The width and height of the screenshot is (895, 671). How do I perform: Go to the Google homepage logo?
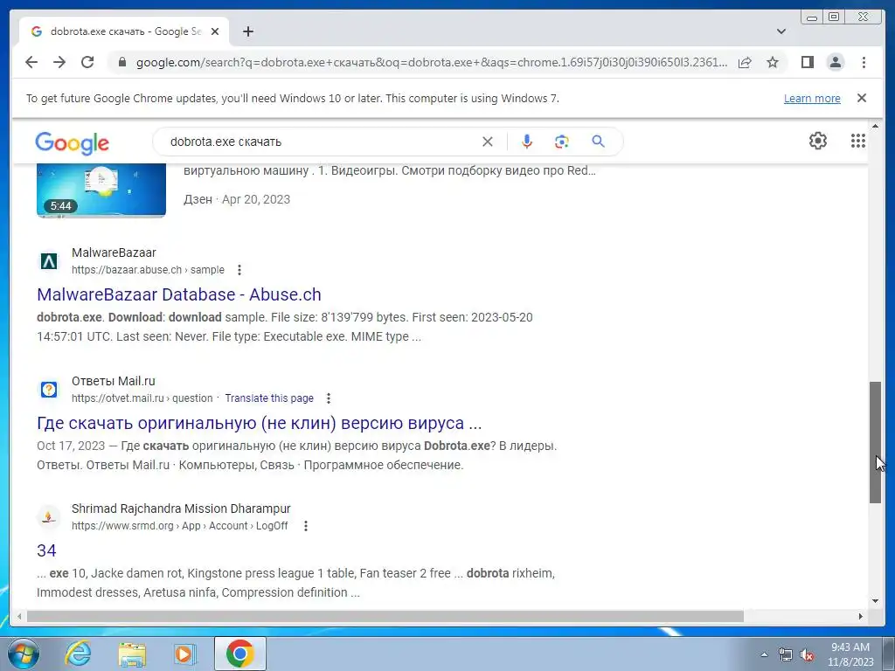click(72, 142)
